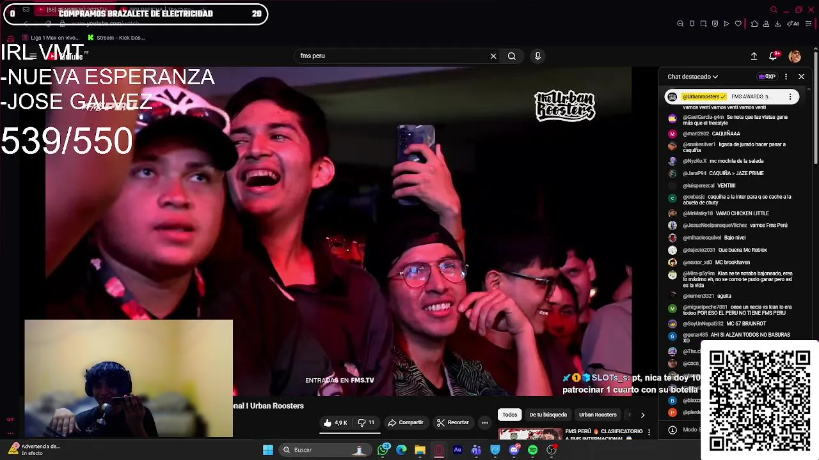Click the taskbar 'Buscar' search box

(324, 450)
